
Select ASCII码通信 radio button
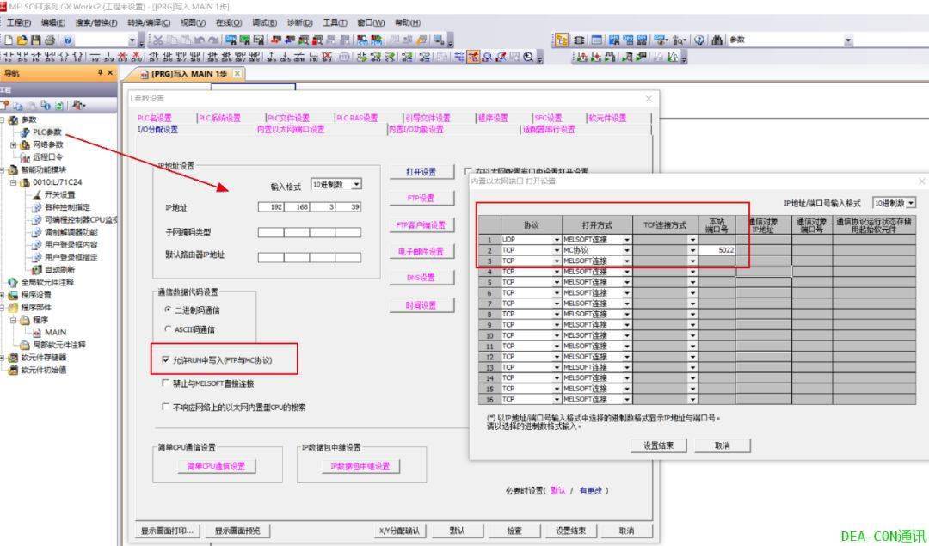(x=168, y=329)
